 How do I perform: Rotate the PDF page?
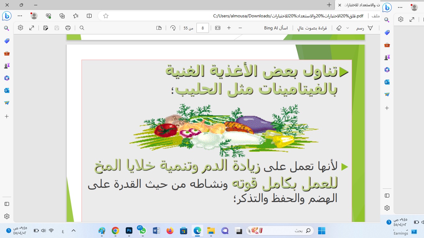coord(173,28)
